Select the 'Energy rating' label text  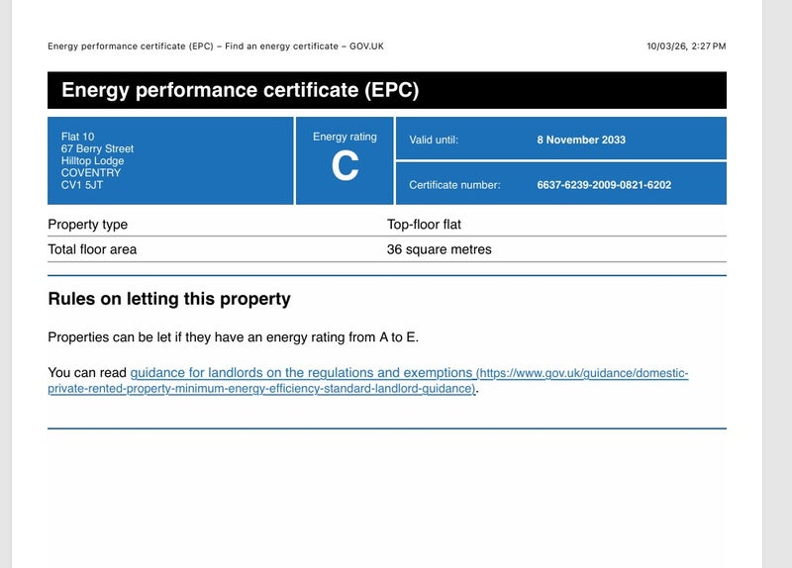pyautogui.click(x=345, y=137)
